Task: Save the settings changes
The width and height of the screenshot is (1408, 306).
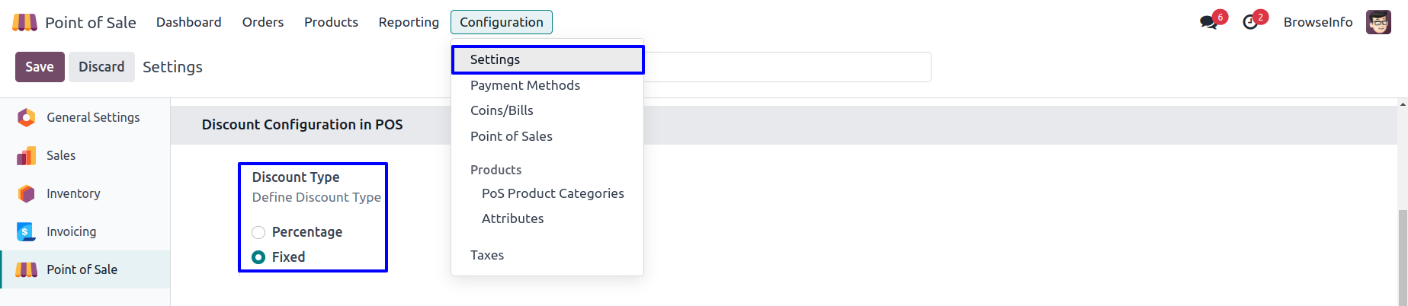Action: pyautogui.click(x=40, y=67)
